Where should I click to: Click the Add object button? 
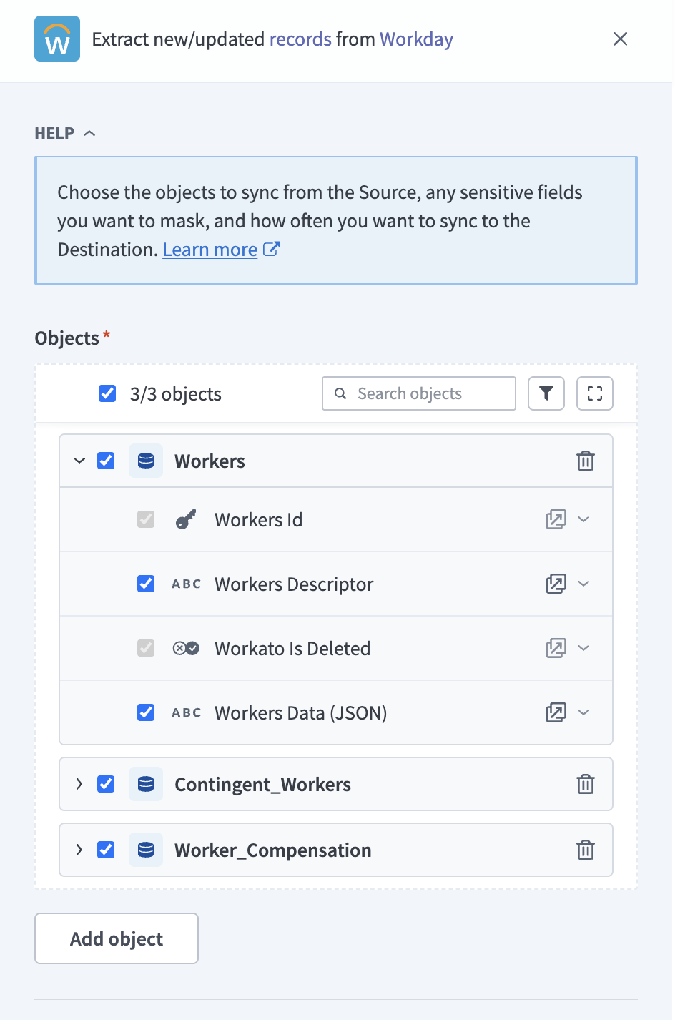point(117,938)
